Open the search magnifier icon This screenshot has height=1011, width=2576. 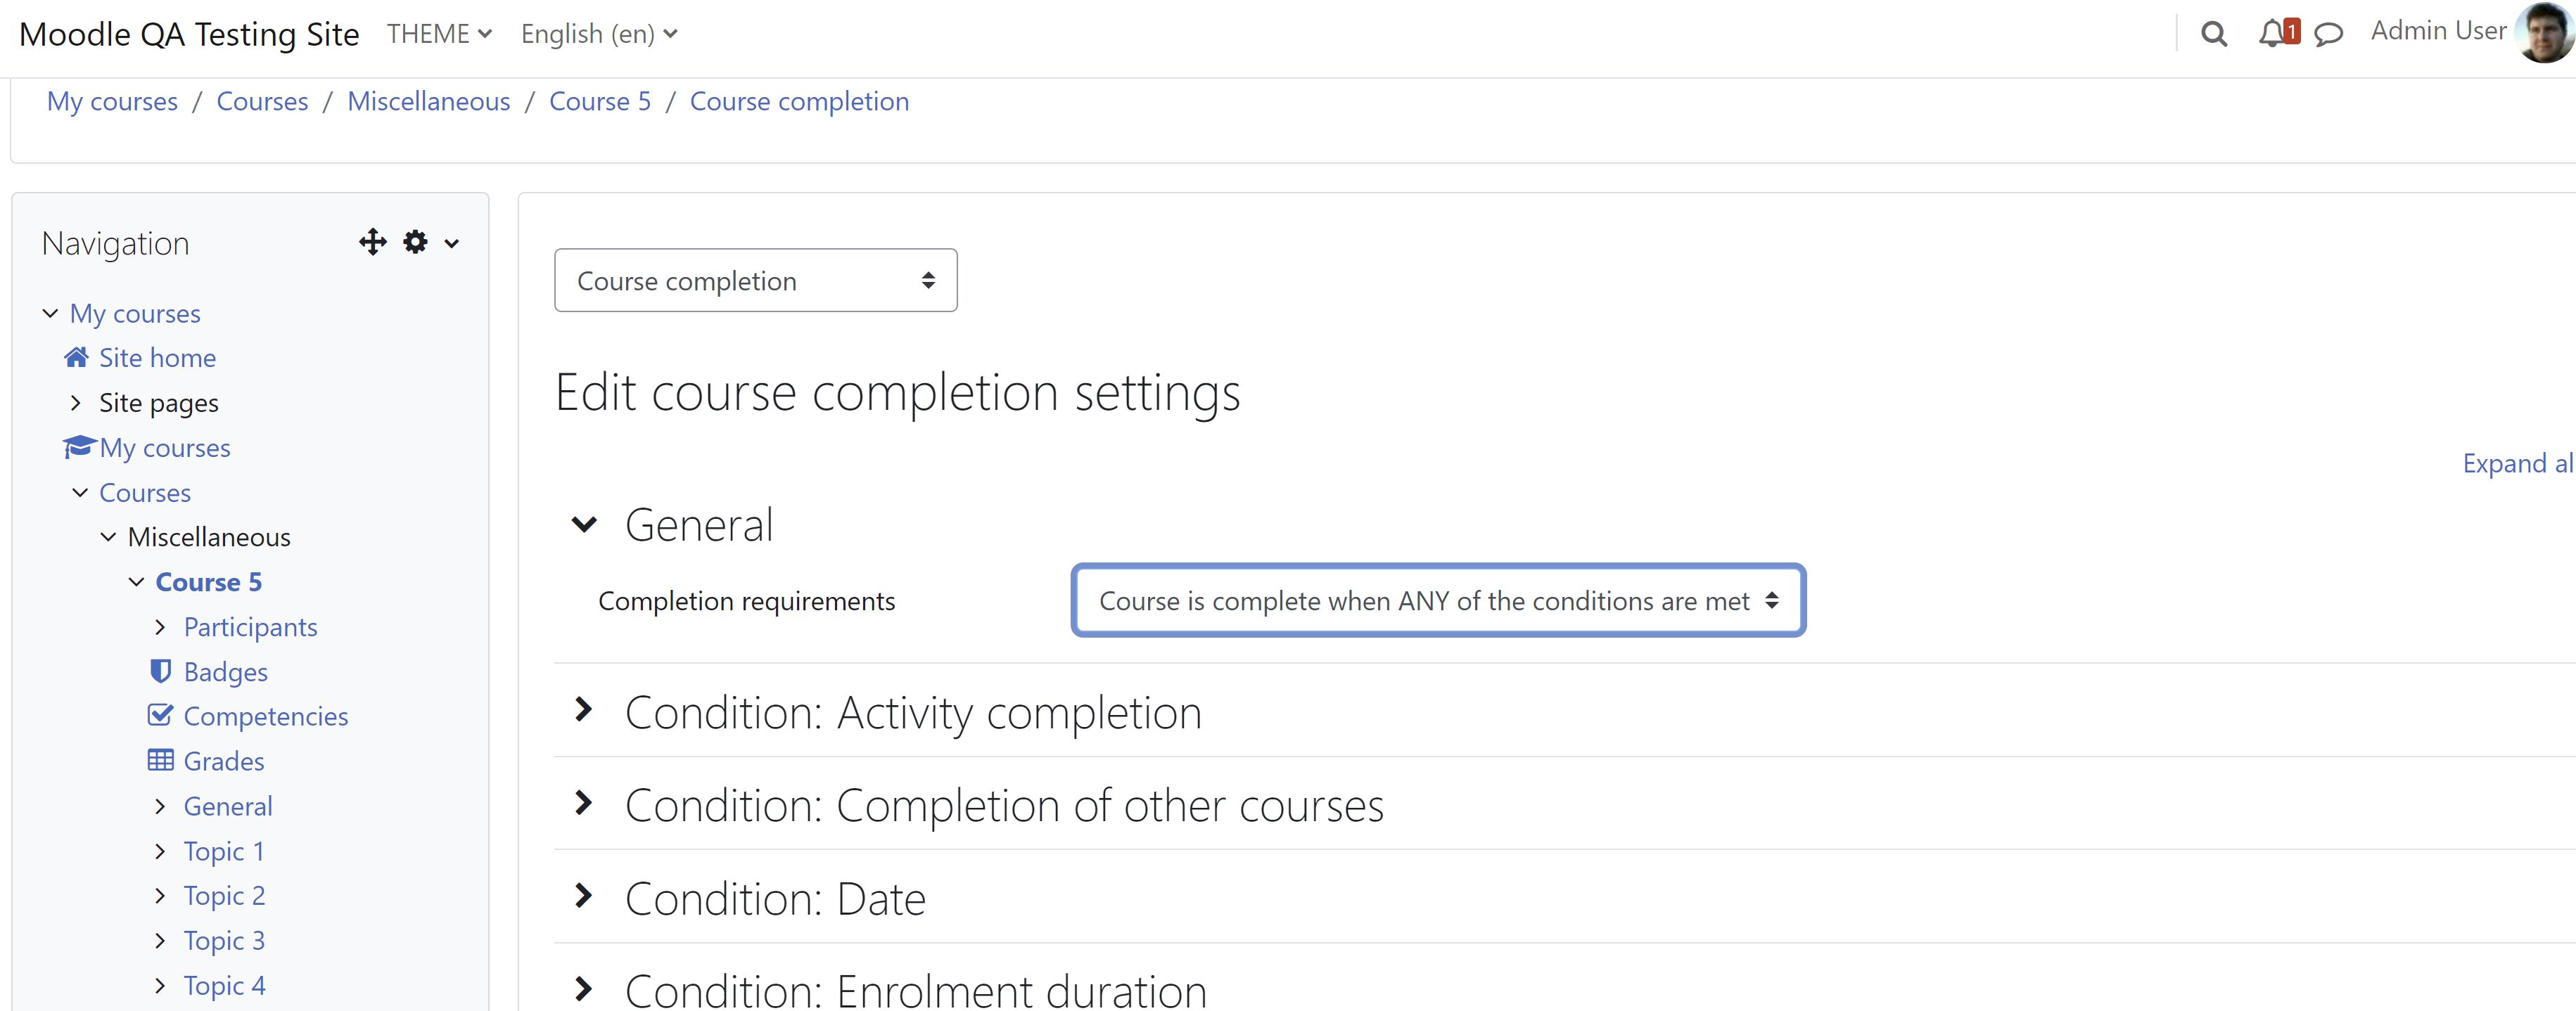[2213, 34]
